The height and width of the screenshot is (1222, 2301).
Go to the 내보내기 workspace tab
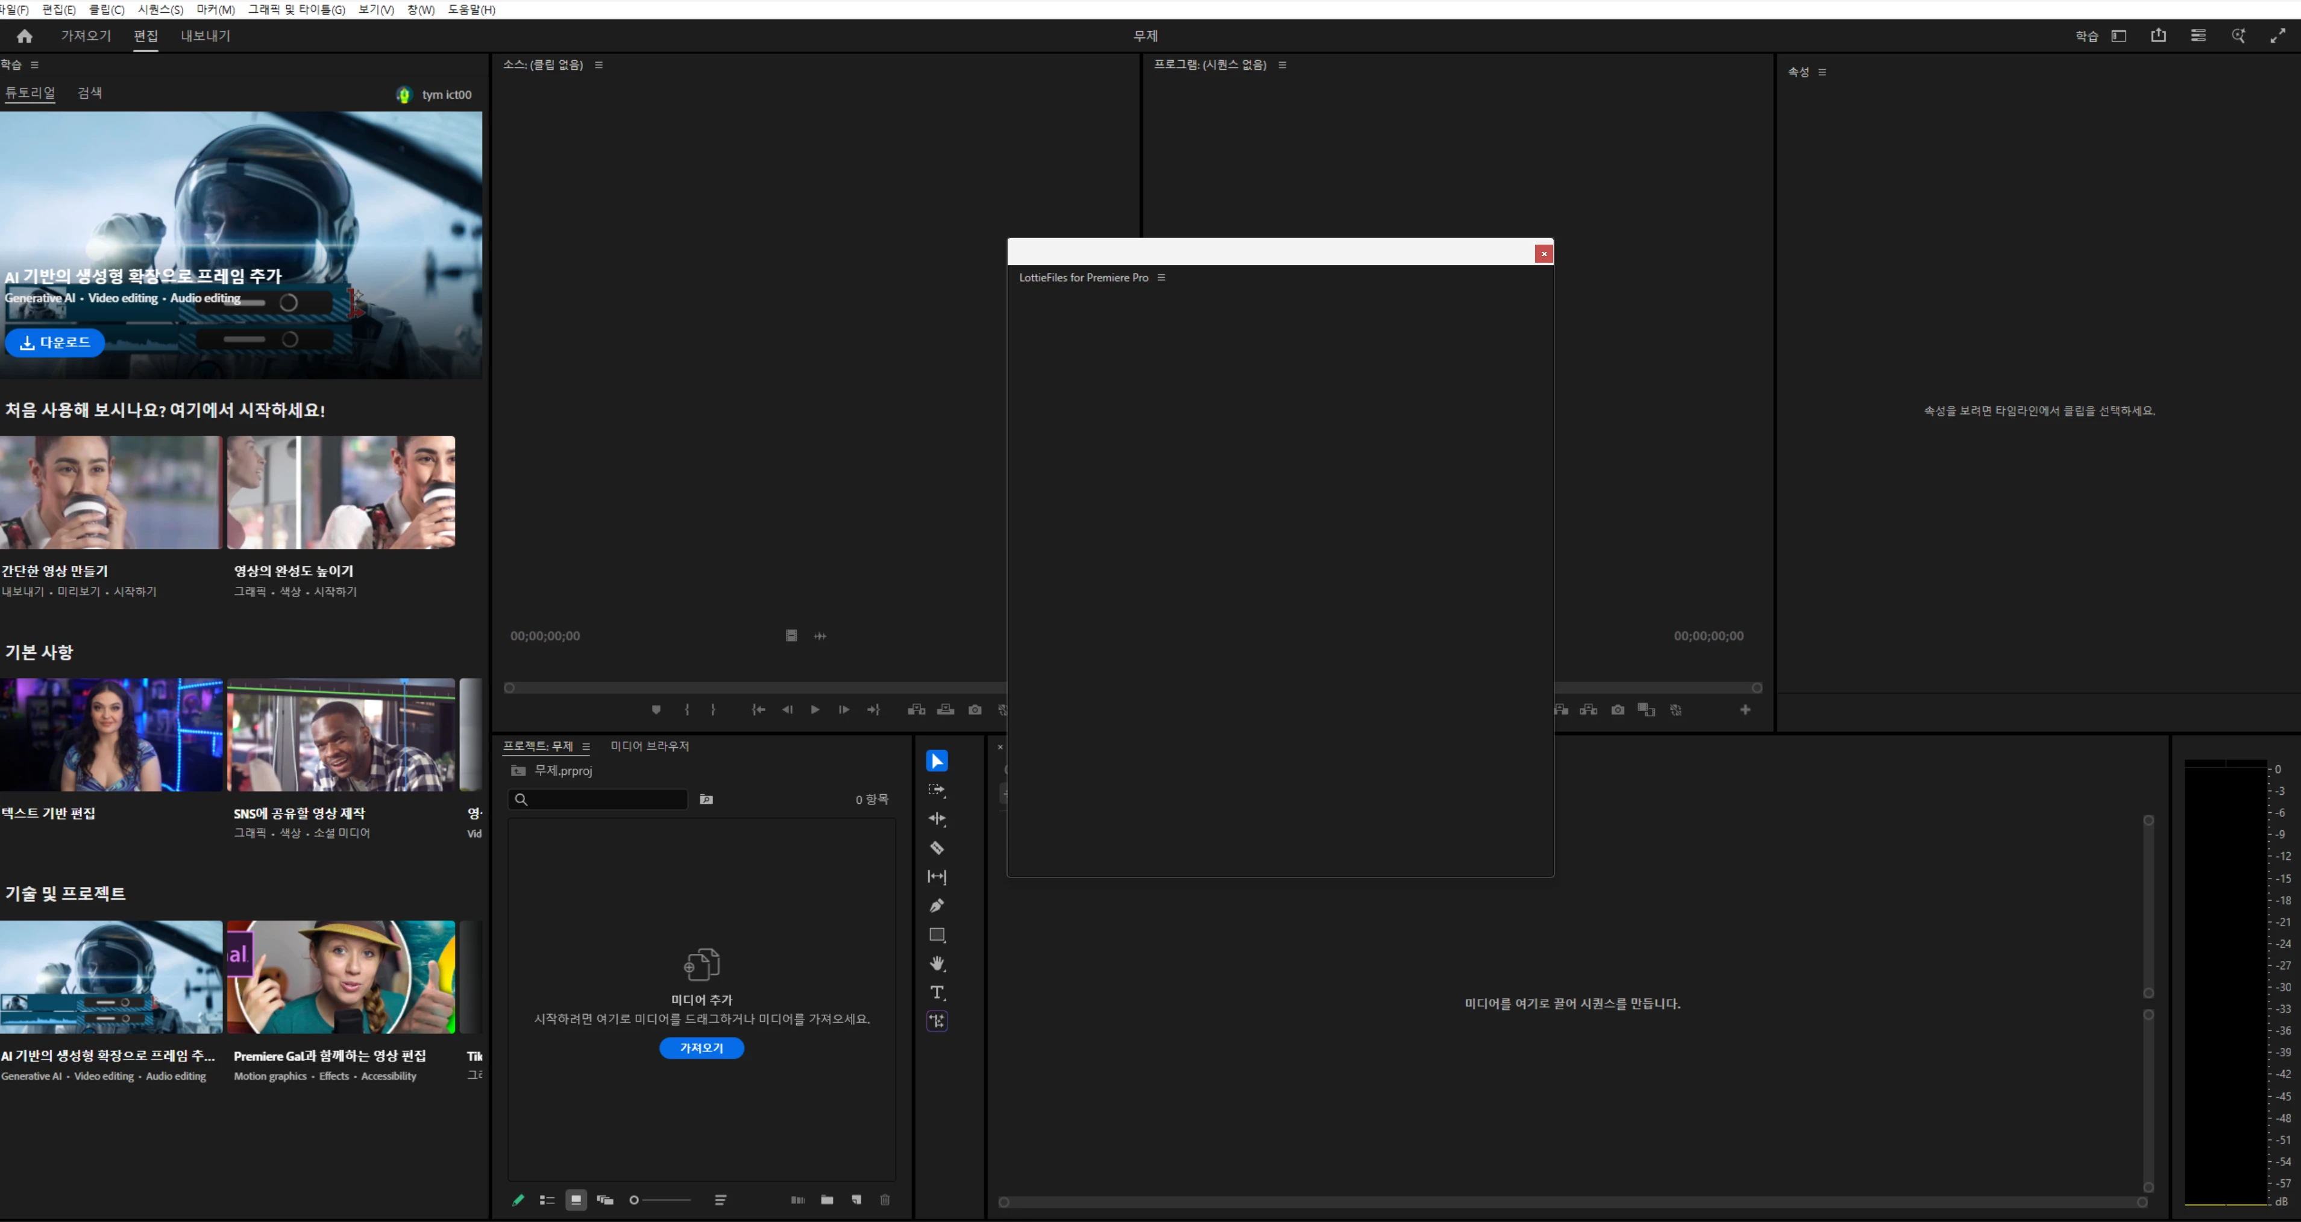pos(206,36)
